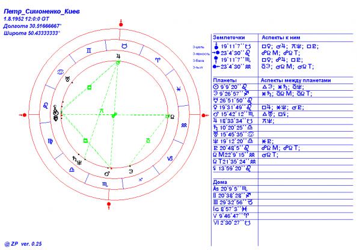Select the Mars glyph inside the chart wheel
This screenshot has height=250, width=357.
tap(107, 174)
